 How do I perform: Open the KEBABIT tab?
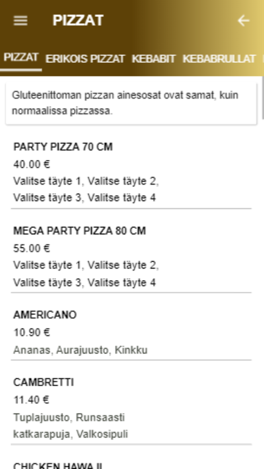coord(153,59)
